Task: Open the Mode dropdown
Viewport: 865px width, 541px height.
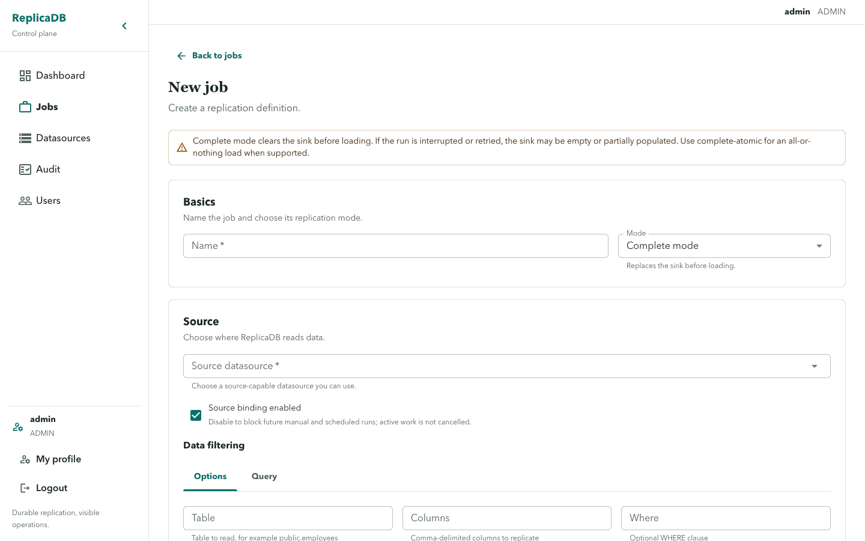Action: click(724, 246)
